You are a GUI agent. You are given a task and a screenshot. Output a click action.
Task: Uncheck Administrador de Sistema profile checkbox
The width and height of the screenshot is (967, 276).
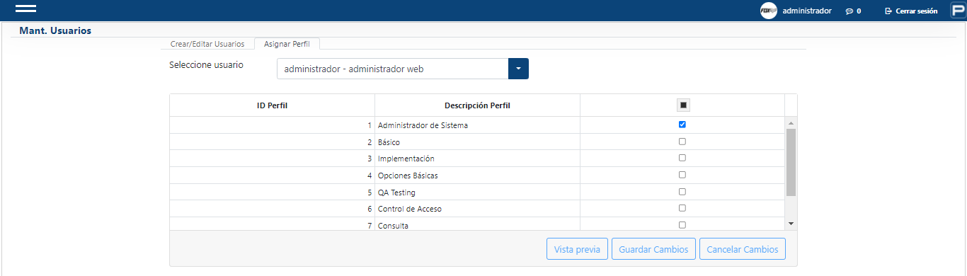682,125
